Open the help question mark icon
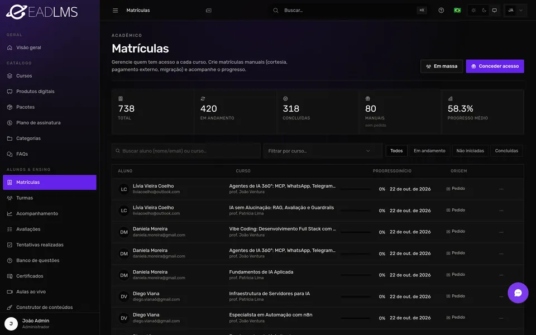The image size is (536, 335). 441,10
